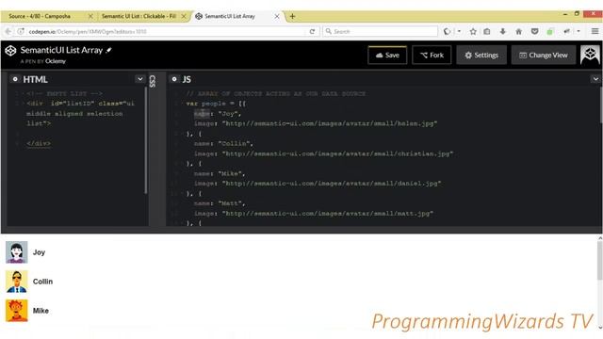
Task: Close the Source - Camposha tab
Action: (90, 16)
